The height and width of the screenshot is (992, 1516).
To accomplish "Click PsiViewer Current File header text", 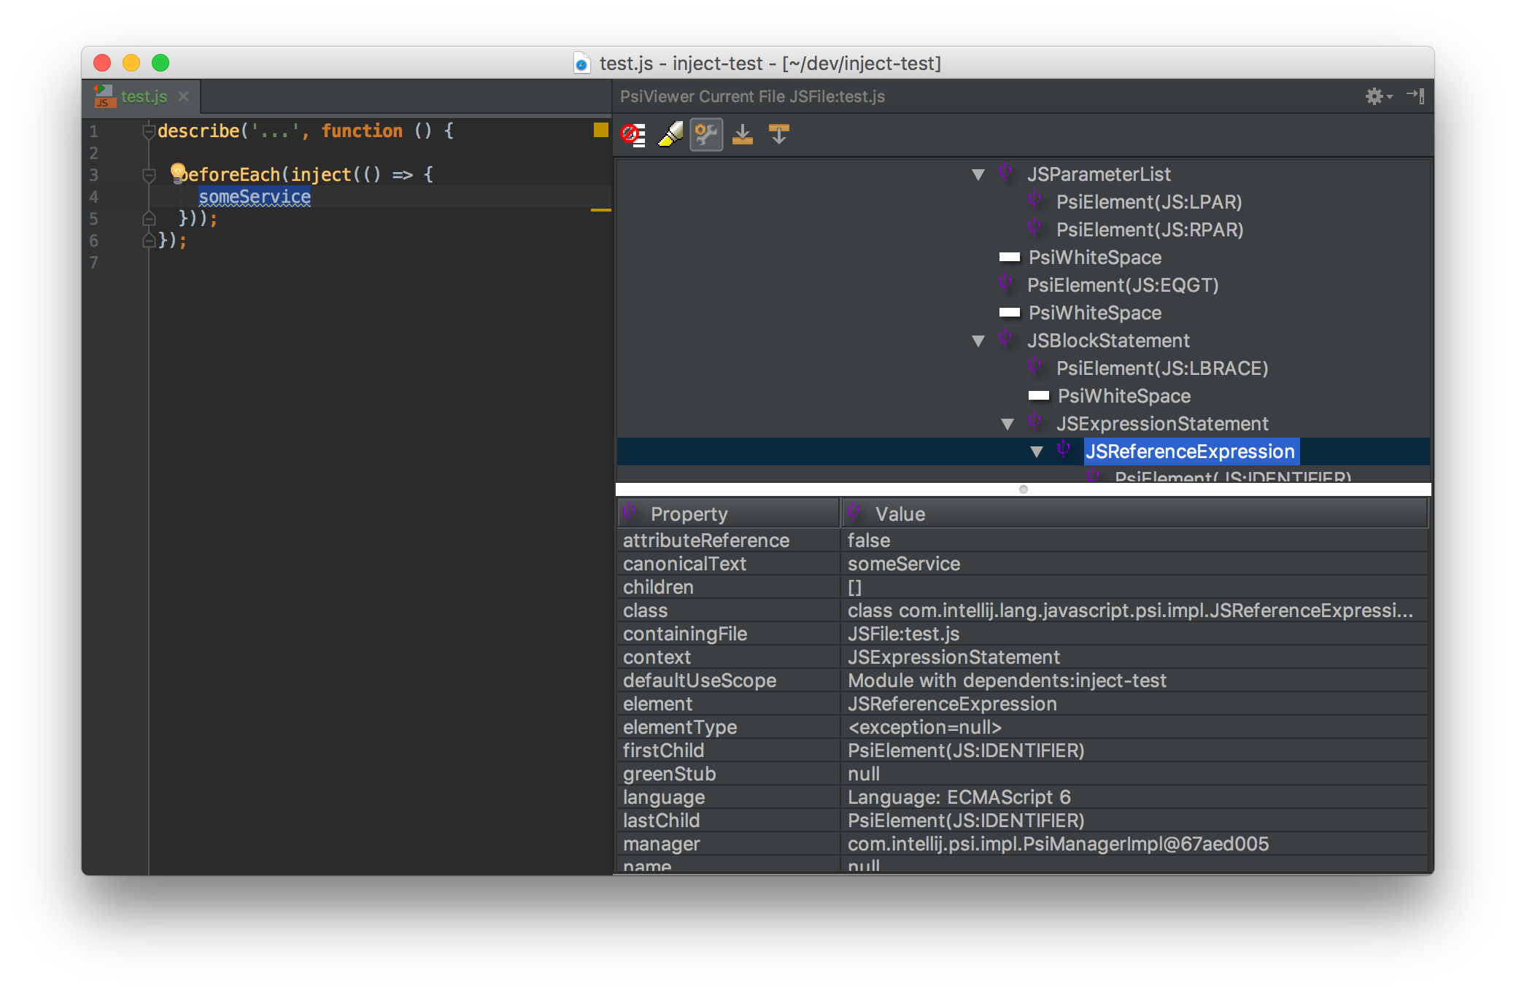I will [751, 96].
